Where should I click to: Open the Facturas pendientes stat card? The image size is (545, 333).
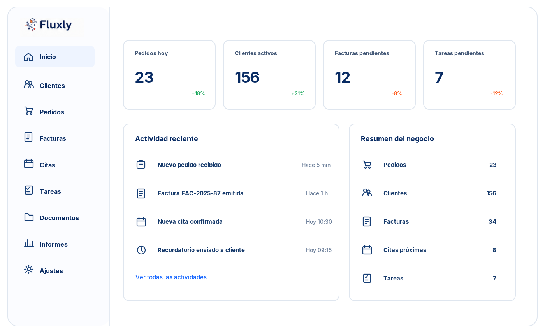(369, 75)
